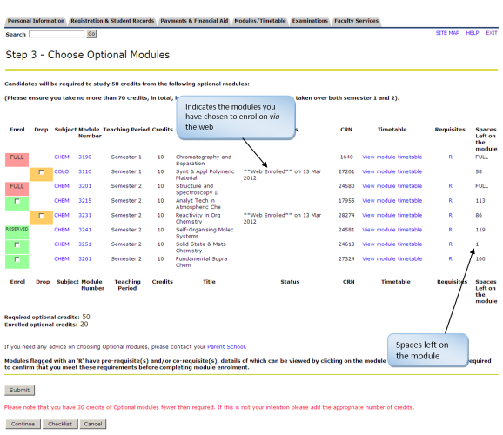Click the Cancel button

click(93, 424)
